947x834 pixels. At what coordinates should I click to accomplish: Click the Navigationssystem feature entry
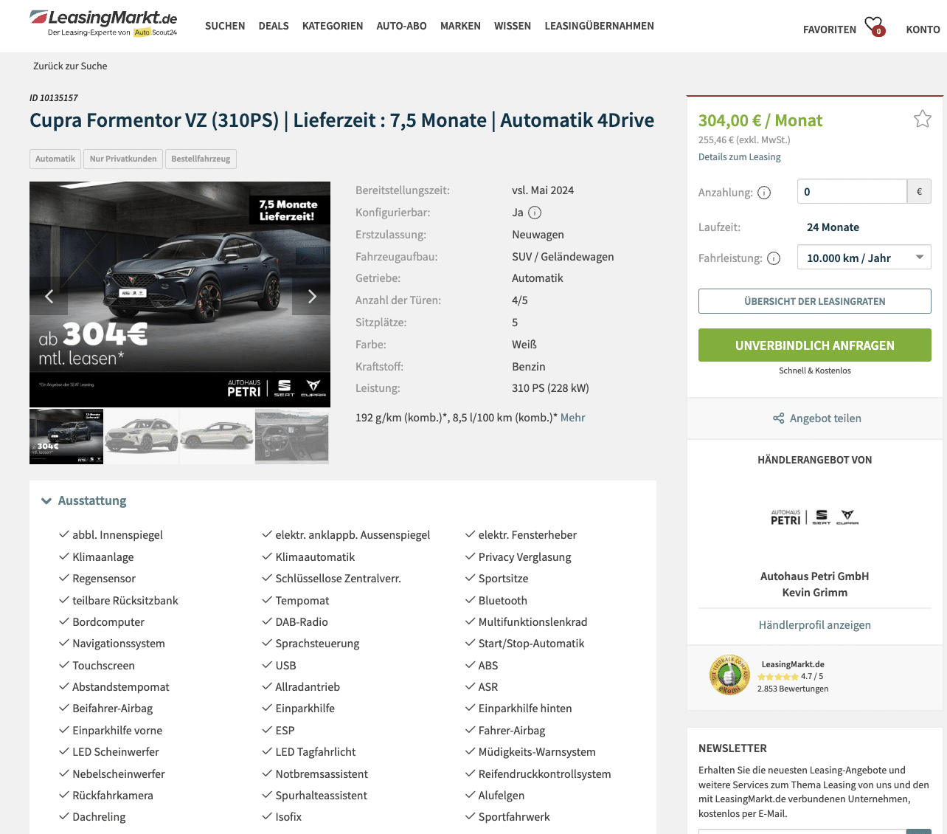119,644
